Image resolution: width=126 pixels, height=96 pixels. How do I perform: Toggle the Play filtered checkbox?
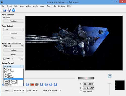tap(81, 91)
